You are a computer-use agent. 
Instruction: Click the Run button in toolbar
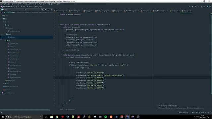click(x=196, y=7)
